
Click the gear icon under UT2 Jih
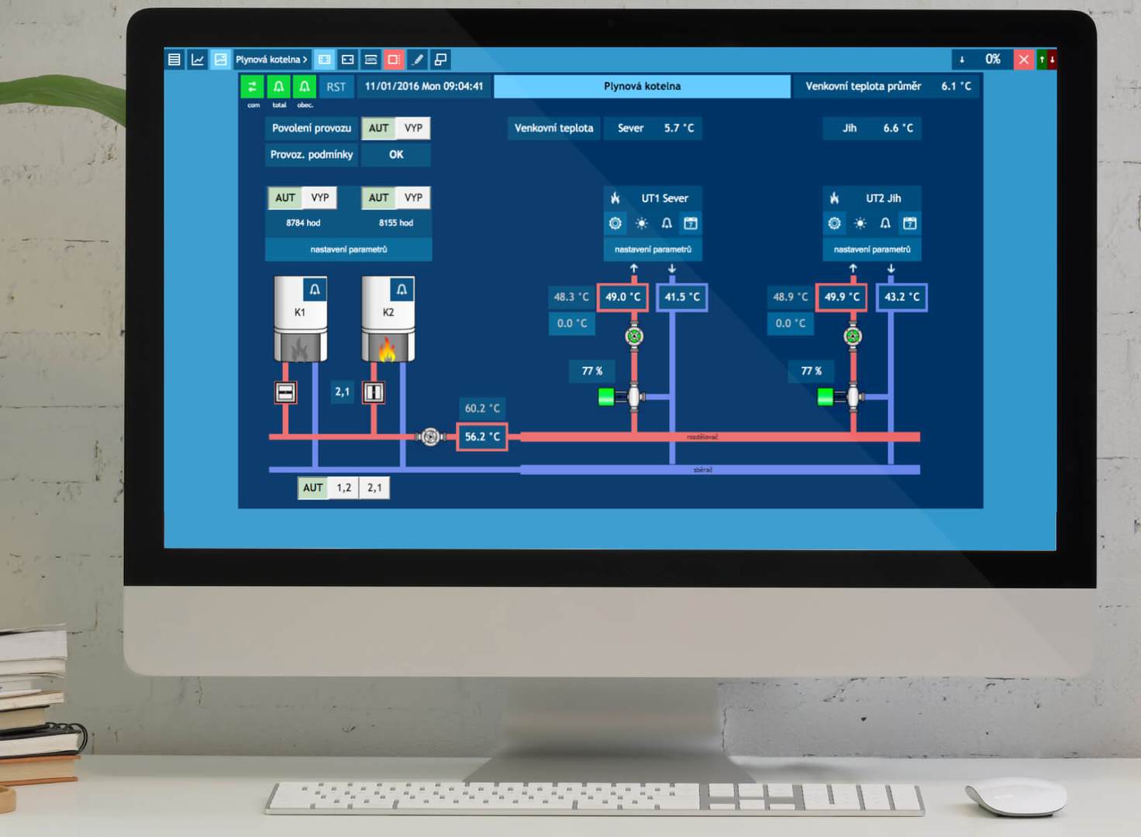(835, 223)
